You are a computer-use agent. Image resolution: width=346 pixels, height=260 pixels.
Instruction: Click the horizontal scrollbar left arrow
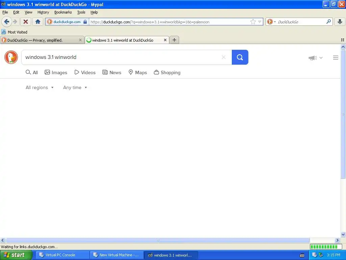coord(2,240)
